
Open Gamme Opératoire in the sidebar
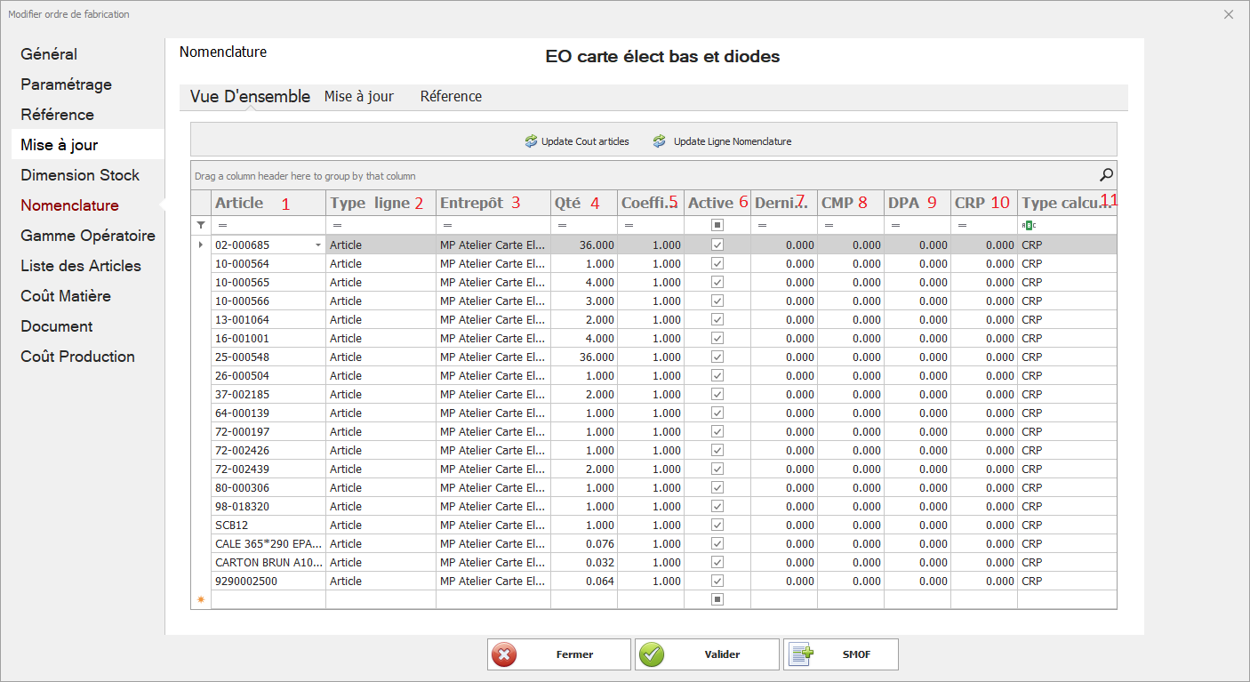[88, 236]
